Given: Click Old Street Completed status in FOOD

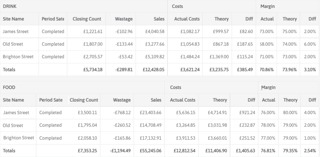Looking at the screenshot, I should coord(50,125).
